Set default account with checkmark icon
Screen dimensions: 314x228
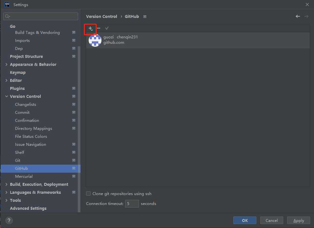click(107, 28)
